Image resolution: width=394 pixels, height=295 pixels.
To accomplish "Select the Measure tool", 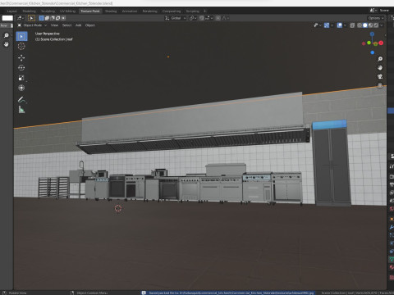I will tap(21, 110).
